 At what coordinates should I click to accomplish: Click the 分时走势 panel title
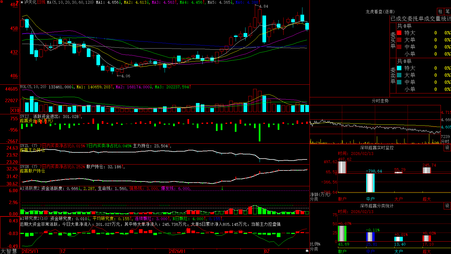click(380, 101)
